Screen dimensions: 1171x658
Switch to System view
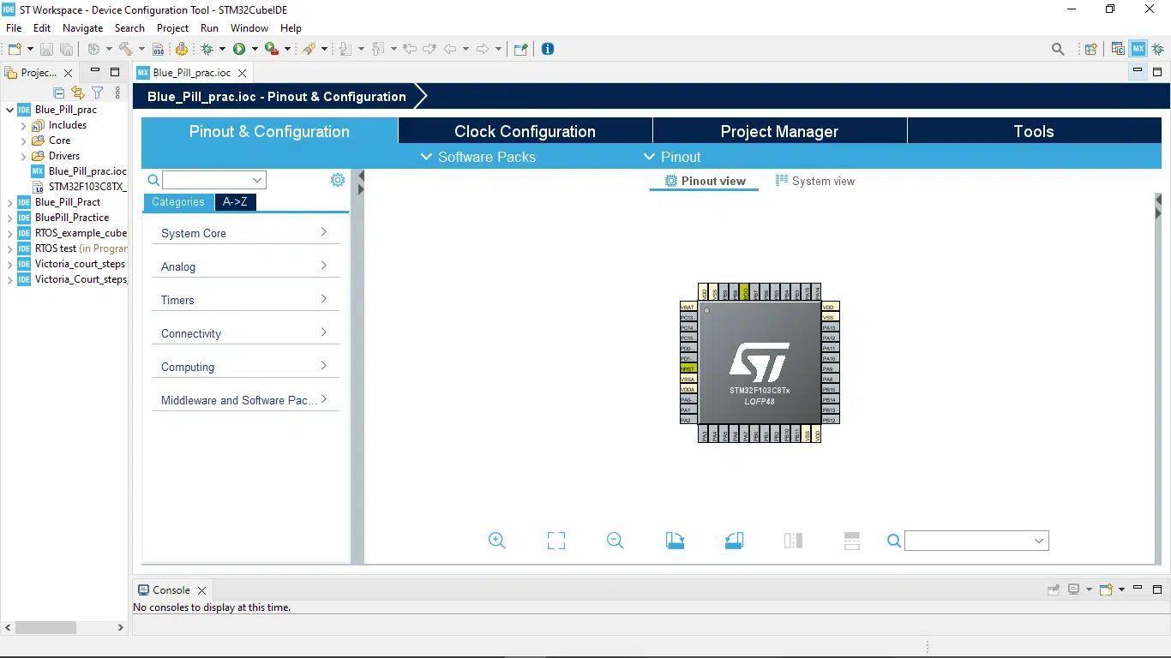tap(814, 181)
